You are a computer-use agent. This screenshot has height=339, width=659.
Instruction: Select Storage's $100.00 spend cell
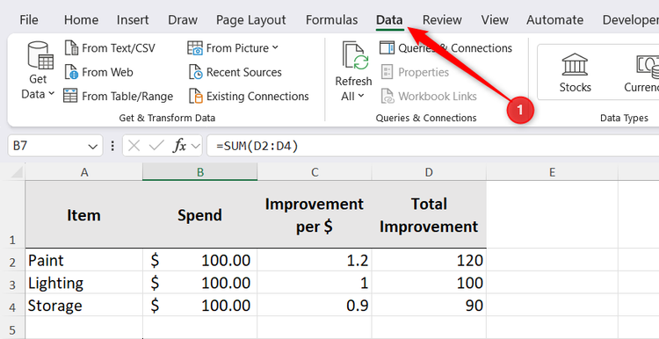[x=200, y=305]
